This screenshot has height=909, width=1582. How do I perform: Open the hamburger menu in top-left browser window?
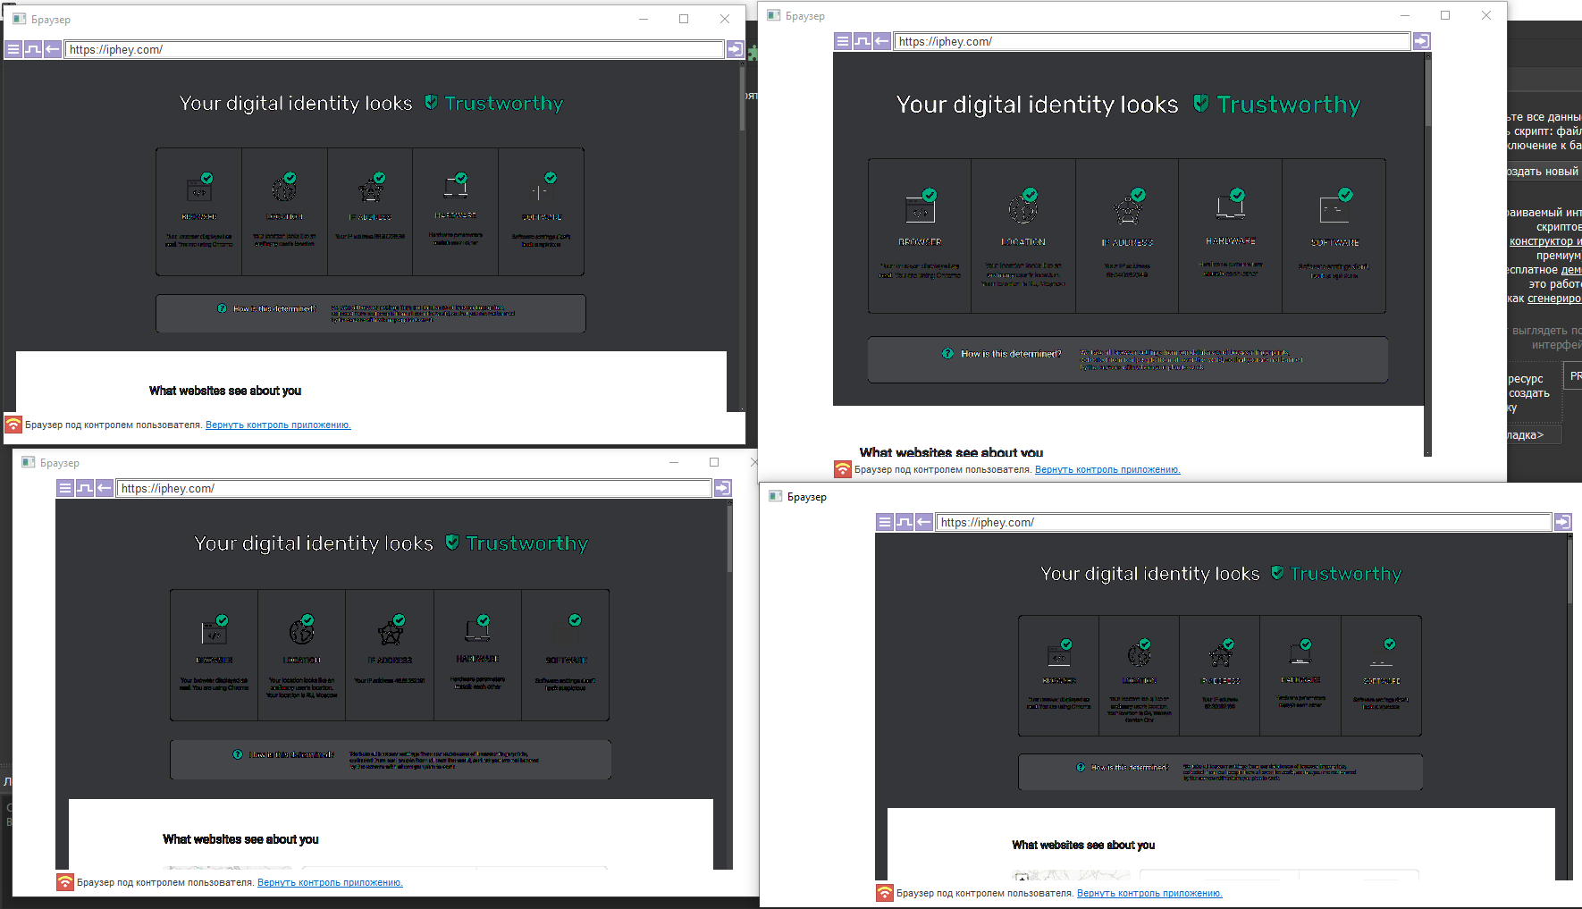click(13, 50)
